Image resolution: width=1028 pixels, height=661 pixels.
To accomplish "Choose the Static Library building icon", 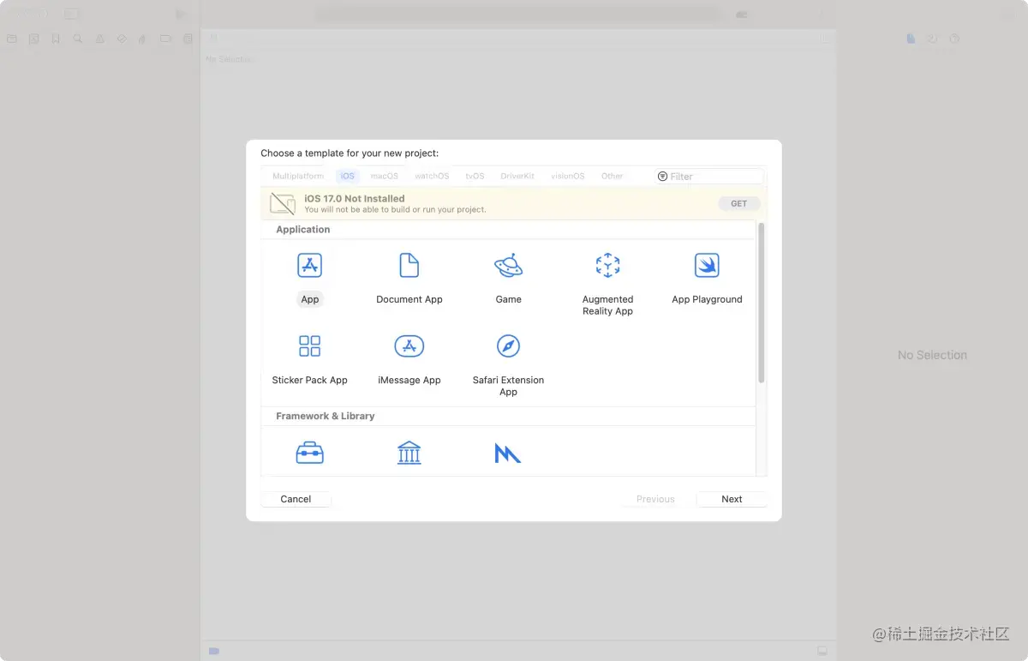I will point(409,453).
